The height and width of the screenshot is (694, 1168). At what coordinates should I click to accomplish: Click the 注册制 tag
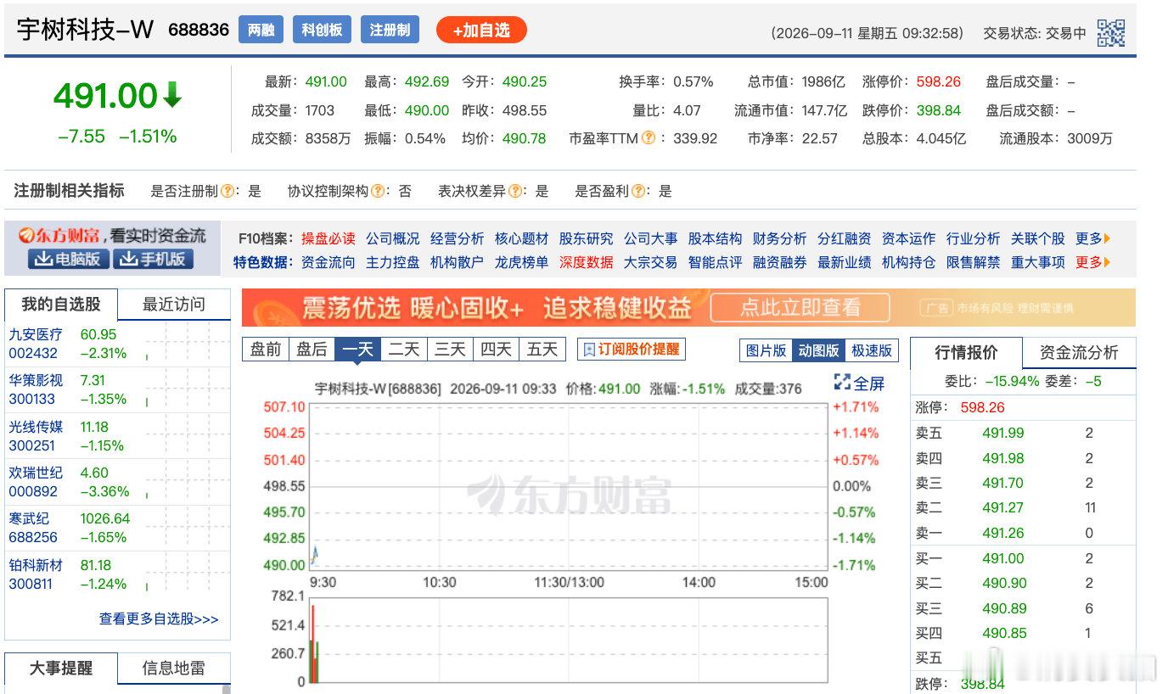coord(390,30)
